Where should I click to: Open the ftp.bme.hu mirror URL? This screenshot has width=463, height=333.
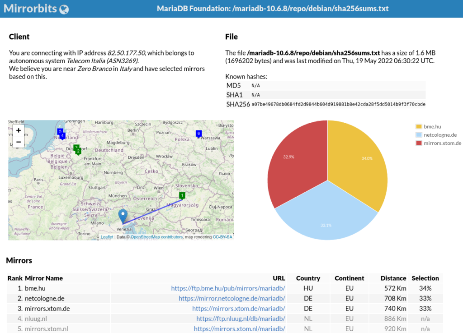228,288
